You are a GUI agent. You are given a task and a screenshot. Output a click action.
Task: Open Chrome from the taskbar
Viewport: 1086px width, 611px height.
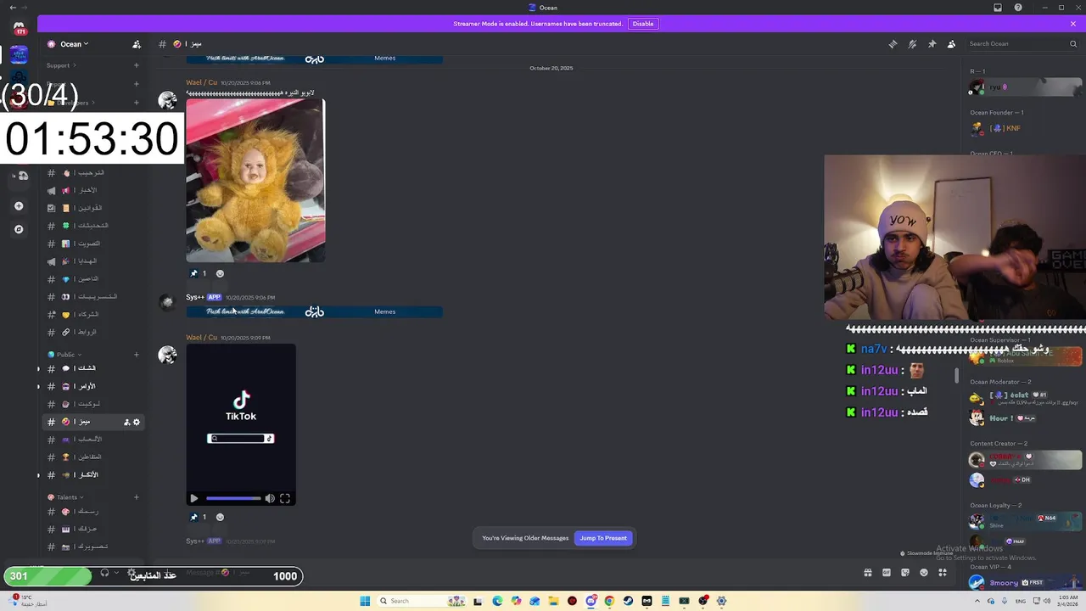pos(609,601)
